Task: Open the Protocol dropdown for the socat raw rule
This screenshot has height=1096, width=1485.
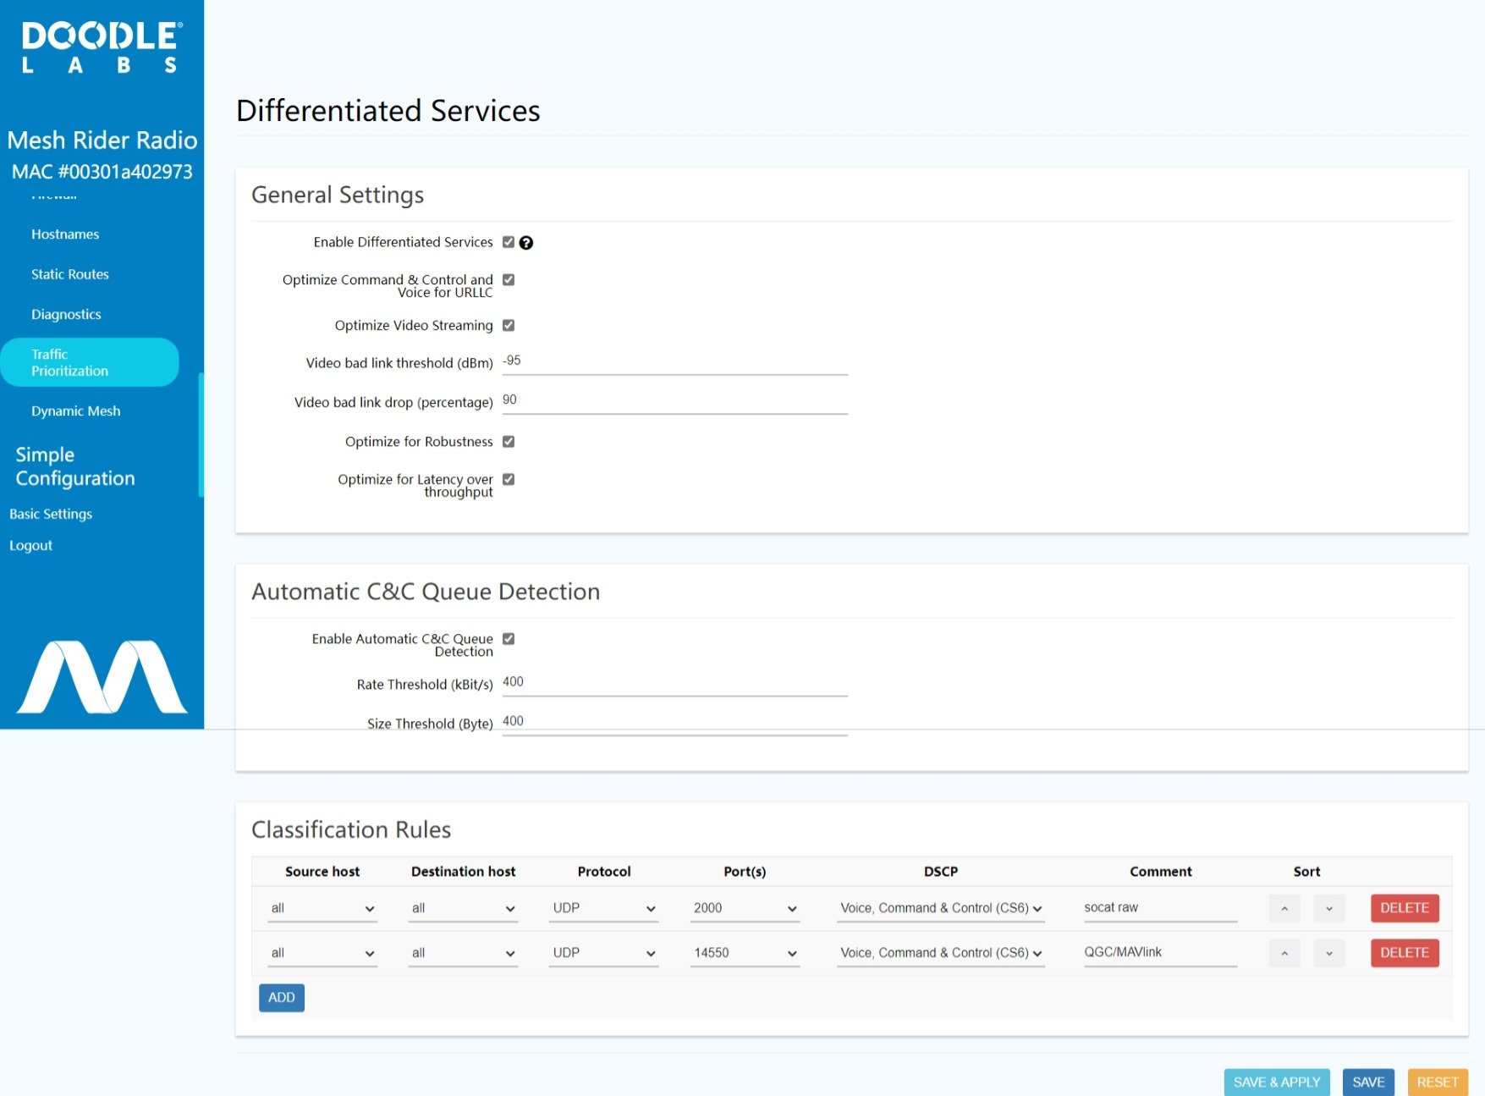Action: coord(603,908)
